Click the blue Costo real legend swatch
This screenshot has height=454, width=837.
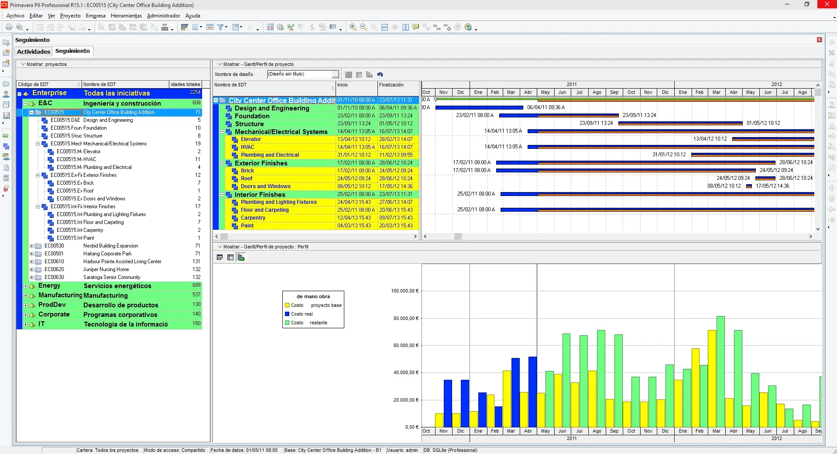(287, 314)
